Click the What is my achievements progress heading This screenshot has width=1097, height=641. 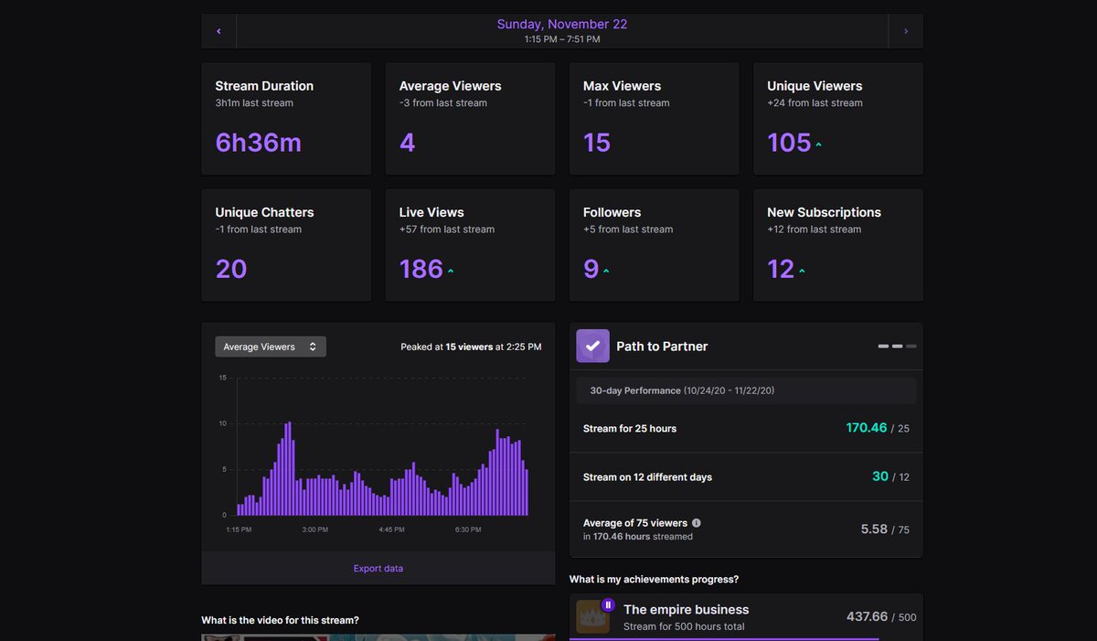(655, 579)
